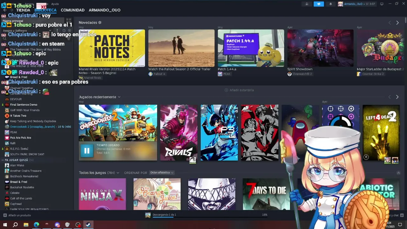This screenshot has height=229, width=407.
Task: Pause the Overcooked! 2 download
Action: (87, 151)
